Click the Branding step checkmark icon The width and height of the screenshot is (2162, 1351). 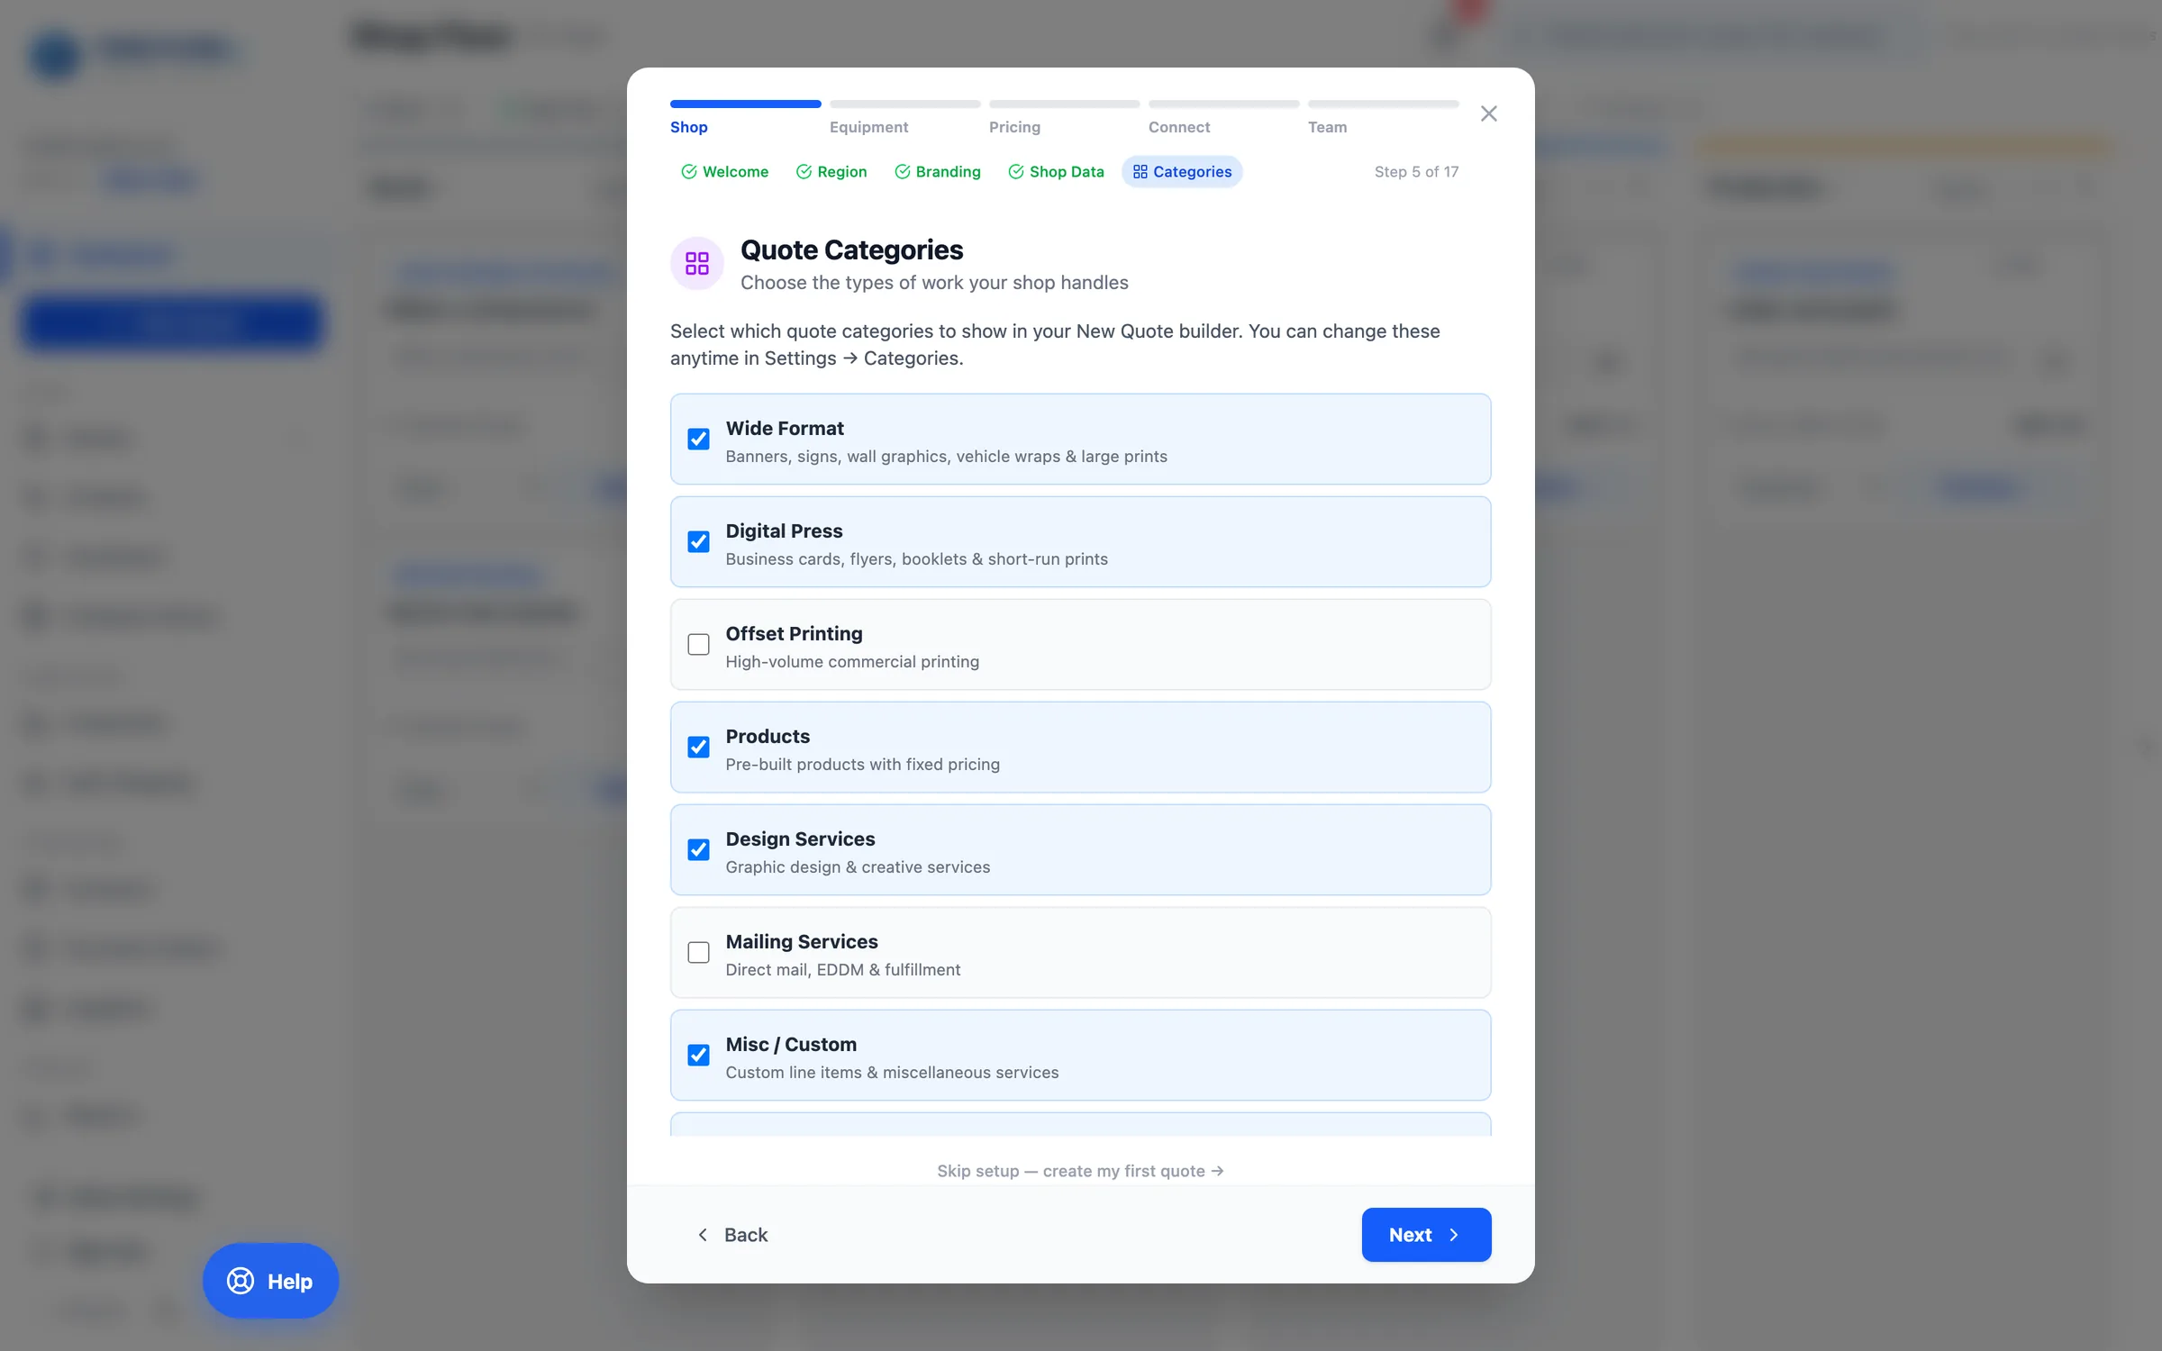903,172
